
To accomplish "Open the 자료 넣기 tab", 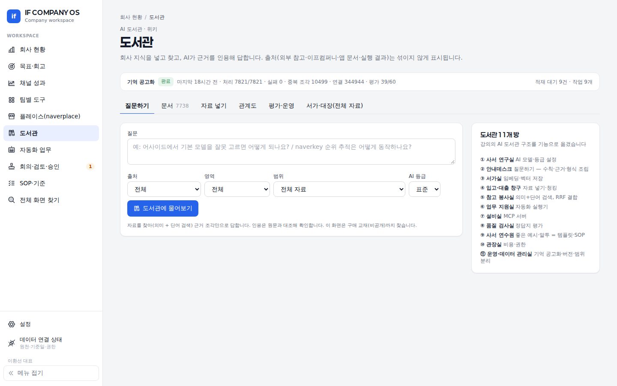I will tap(214, 106).
